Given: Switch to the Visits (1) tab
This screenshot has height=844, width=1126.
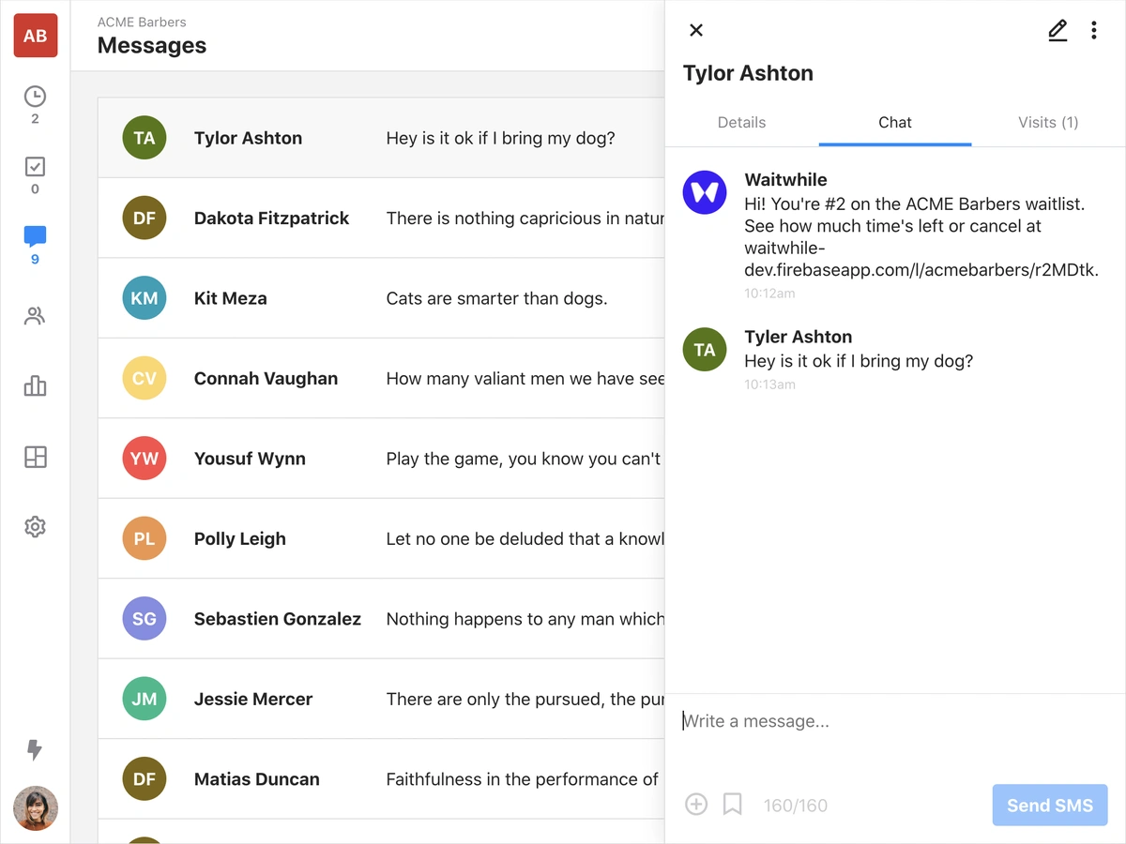Looking at the screenshot, I should pos(1048,122).
